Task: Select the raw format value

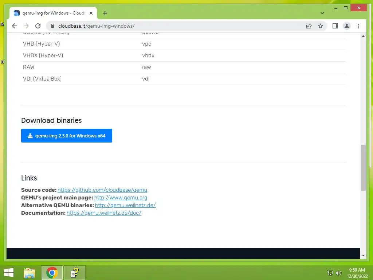Action: tap(146, 67)
